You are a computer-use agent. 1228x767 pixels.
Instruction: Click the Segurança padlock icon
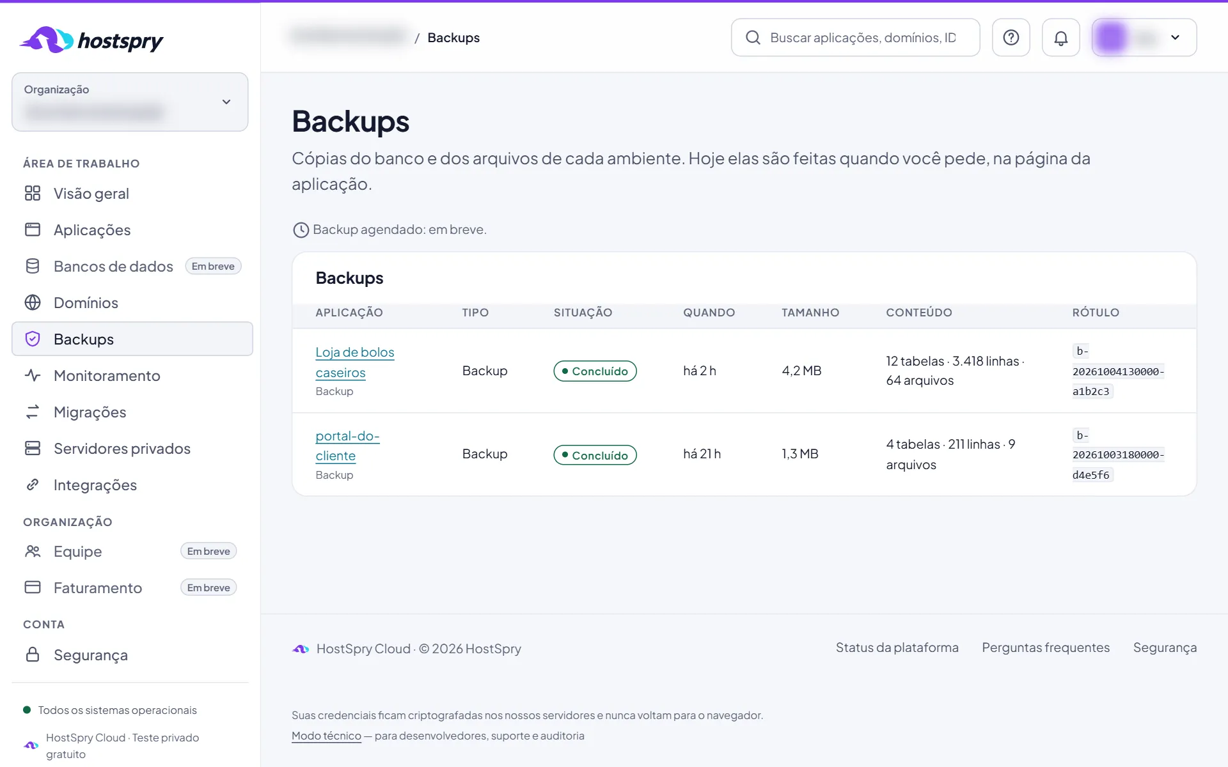tap(33, 655)
